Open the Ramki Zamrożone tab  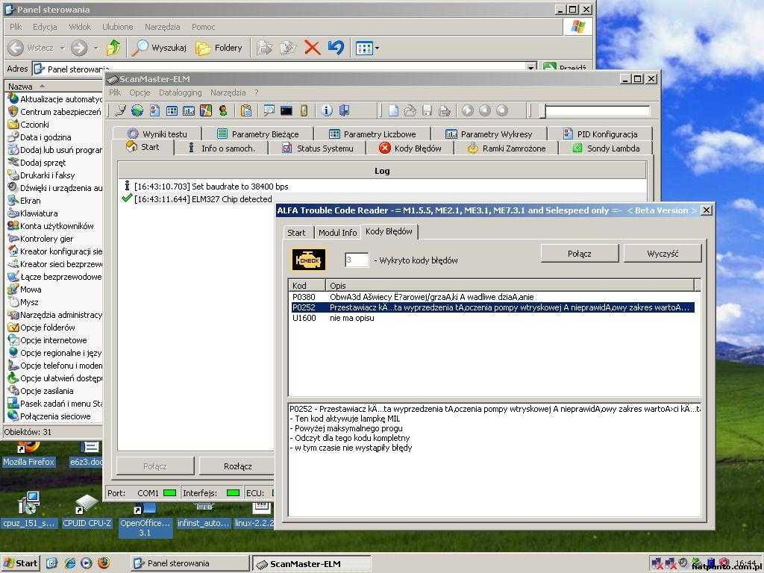[x=507, y=148]
